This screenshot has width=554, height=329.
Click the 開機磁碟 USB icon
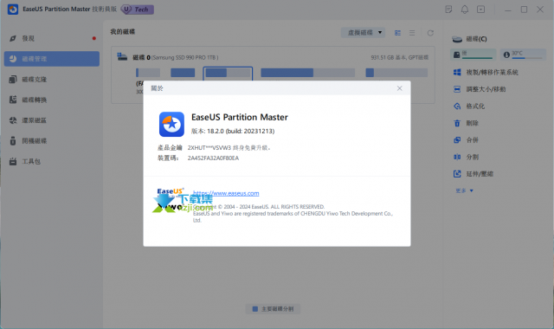13,140
